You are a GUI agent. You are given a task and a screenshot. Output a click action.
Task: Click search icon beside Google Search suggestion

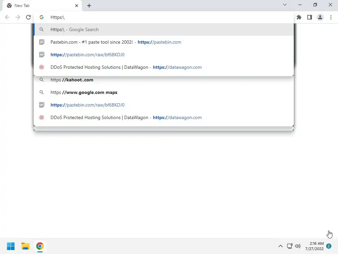(42, 29)
